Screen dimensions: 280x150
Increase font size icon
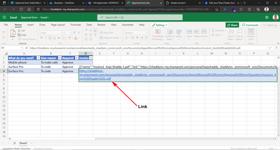point(74,32)
